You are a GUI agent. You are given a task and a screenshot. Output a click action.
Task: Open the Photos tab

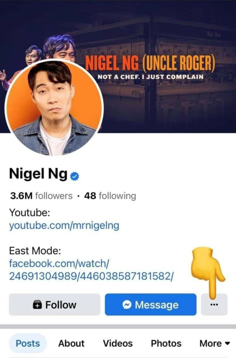point(166,343)
